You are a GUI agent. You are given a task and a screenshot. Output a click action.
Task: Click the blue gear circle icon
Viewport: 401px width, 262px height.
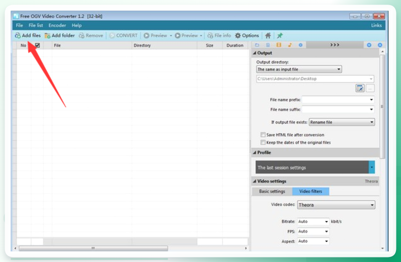click(300, 45)
